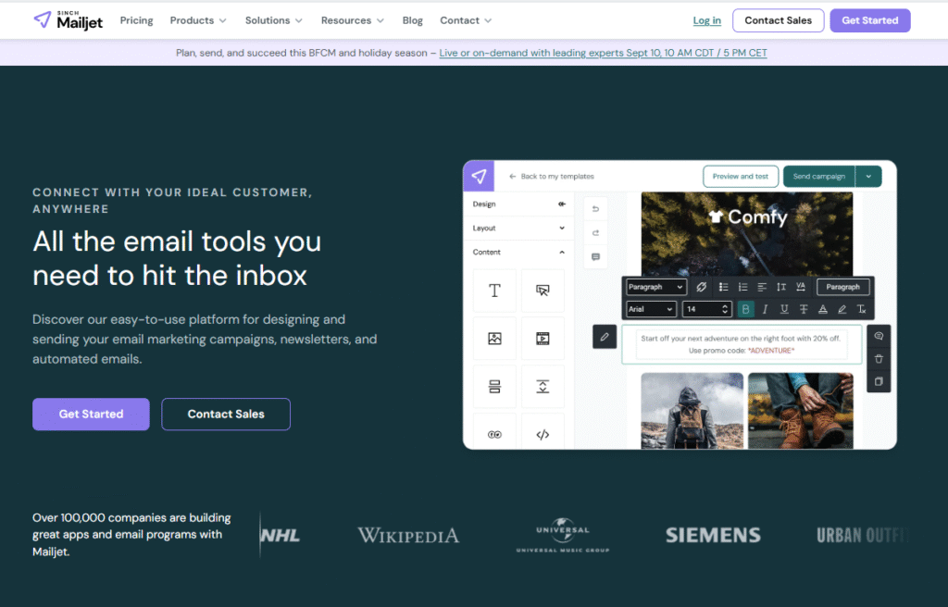Click the Comfy forest header image
Image resolution: width=948 pixels, height=607 pixels.
coord(747,233)
